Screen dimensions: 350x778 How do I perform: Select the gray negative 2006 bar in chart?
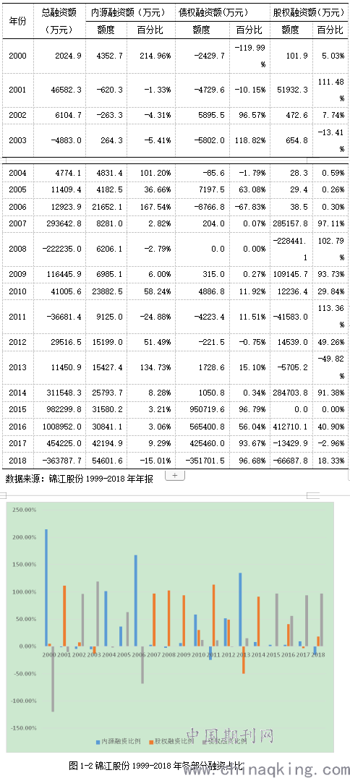click(142, 664)
